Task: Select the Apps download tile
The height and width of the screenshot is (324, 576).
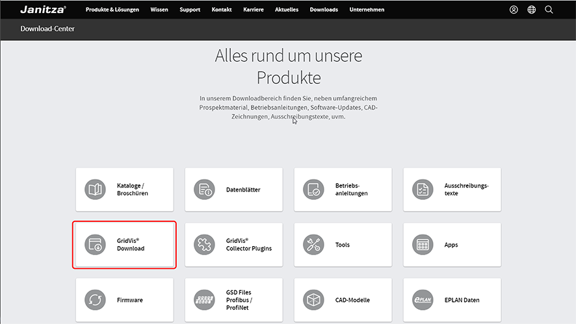Action: (452, 245)
